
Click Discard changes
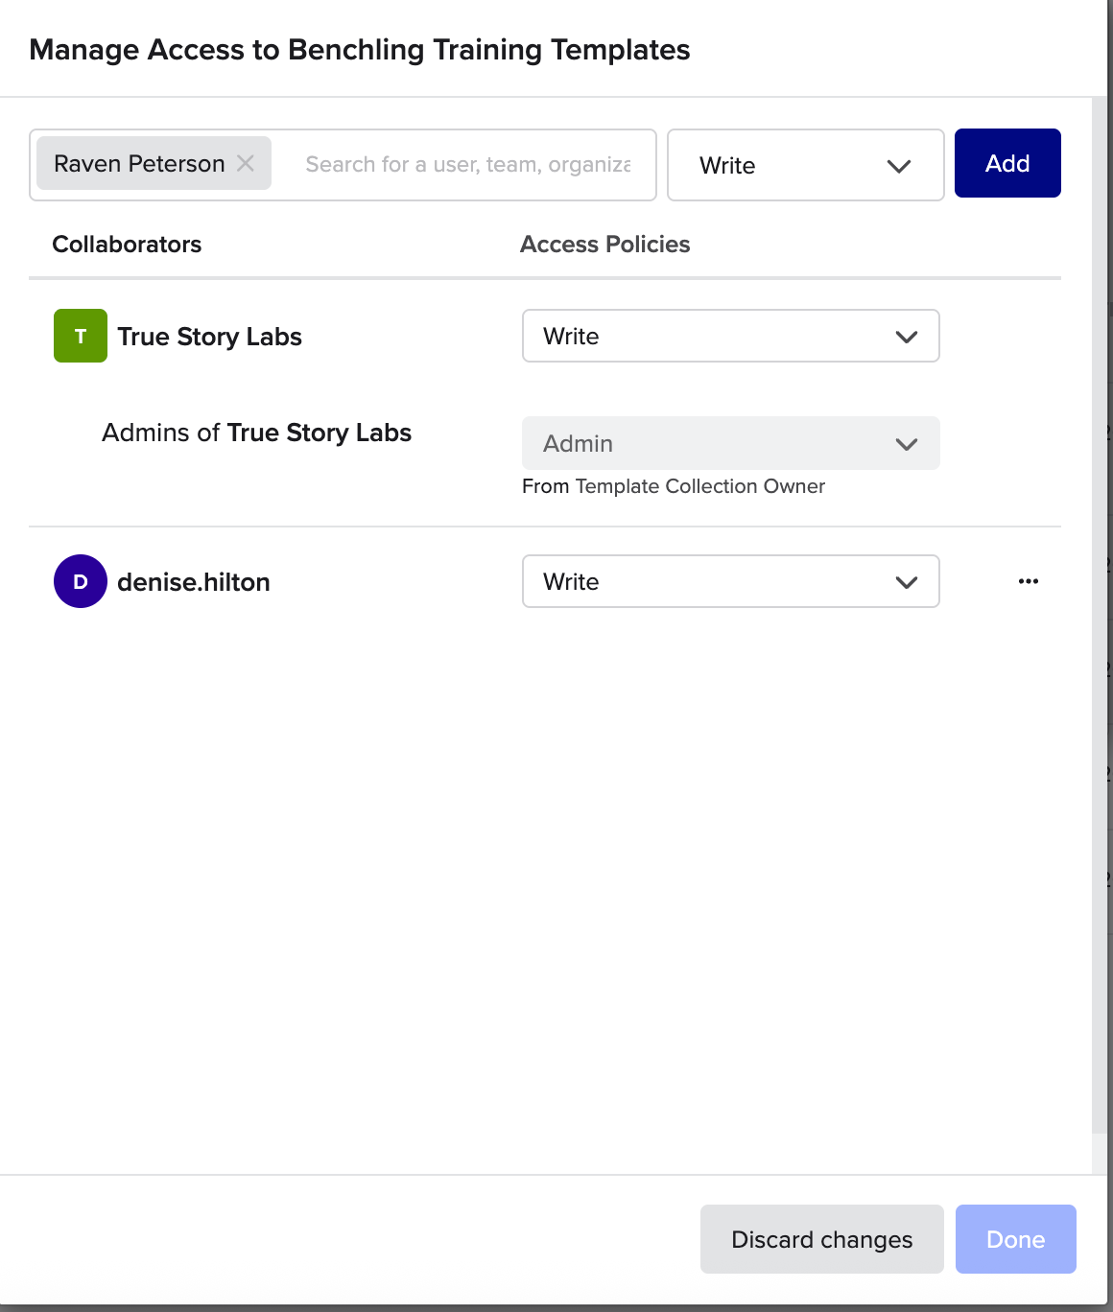(821, 1240)
